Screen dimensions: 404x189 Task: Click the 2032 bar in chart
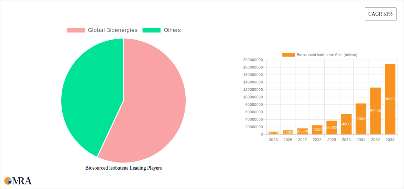(375, 111)
